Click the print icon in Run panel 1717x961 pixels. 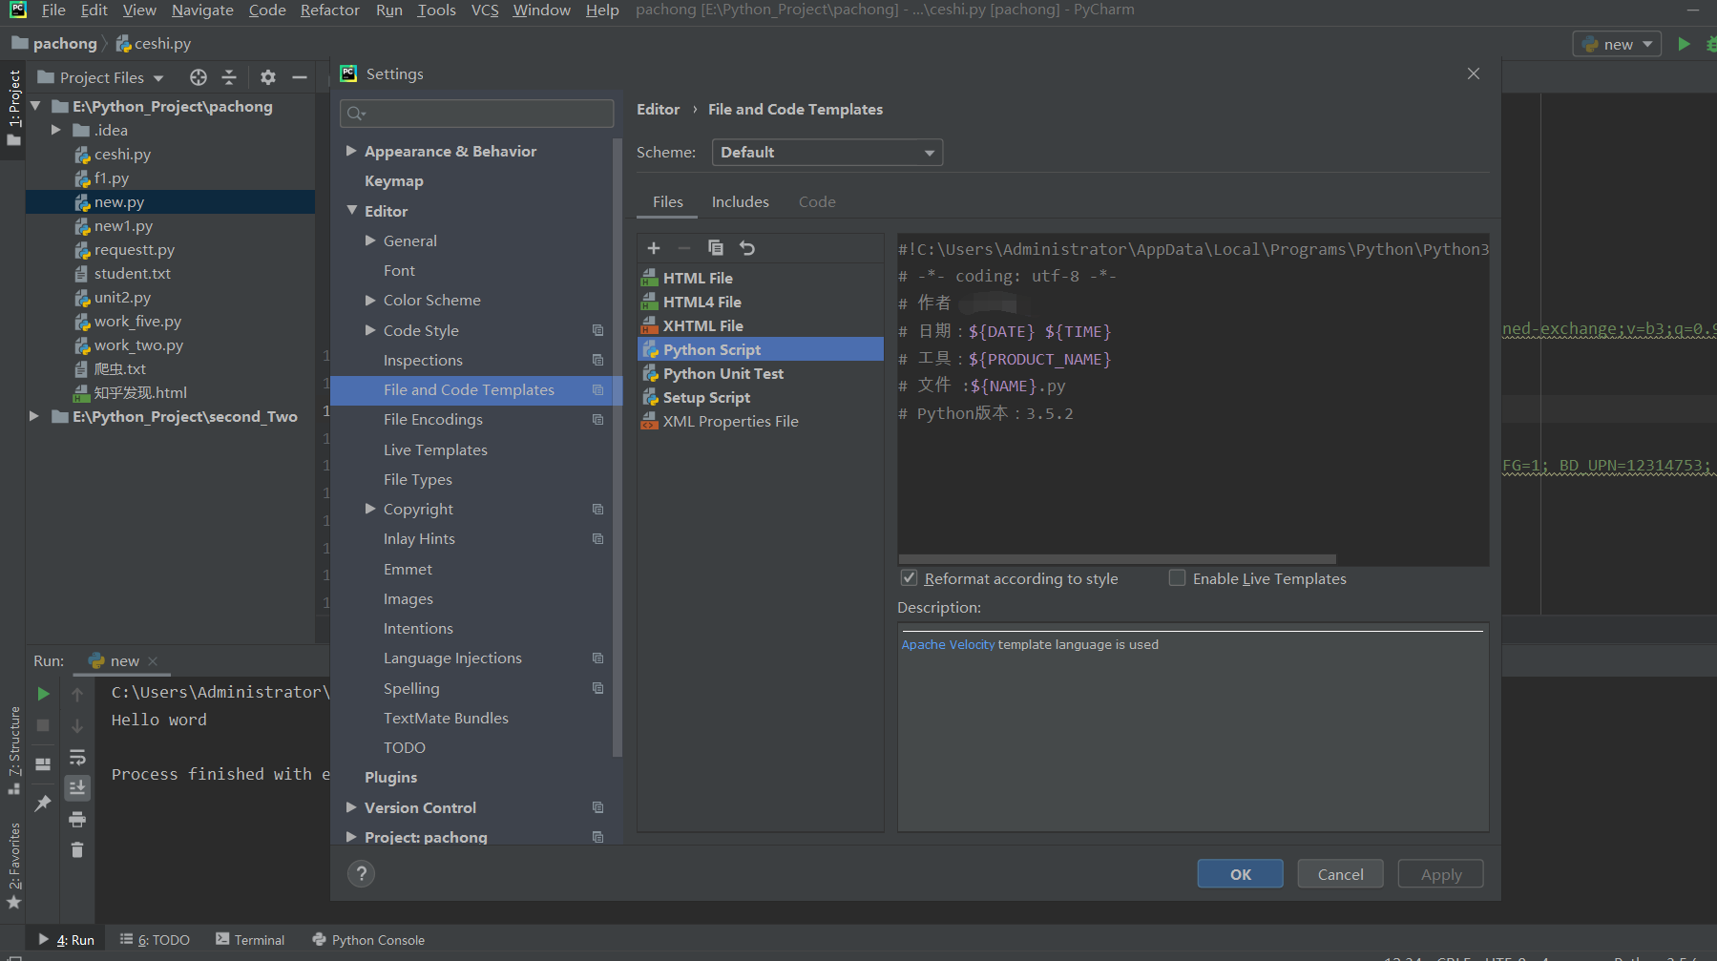pyautogui.click(x=77, y=819)
